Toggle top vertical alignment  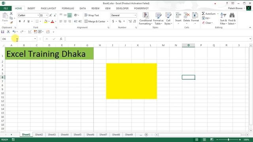click(61, 15)
